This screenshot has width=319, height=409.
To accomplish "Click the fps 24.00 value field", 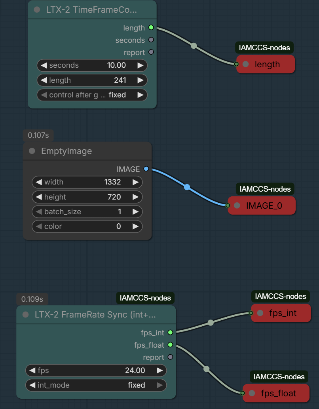I will (96, 371).
